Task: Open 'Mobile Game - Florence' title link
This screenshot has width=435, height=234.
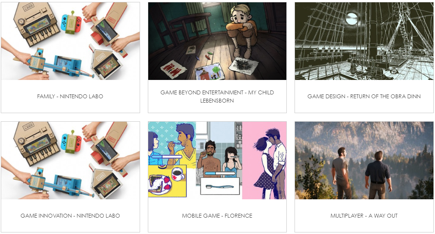Action: coord(217,216)
